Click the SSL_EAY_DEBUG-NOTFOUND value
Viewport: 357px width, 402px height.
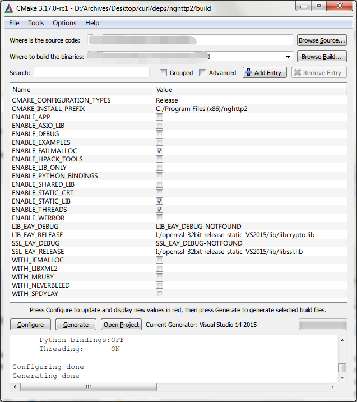(199, 243)
